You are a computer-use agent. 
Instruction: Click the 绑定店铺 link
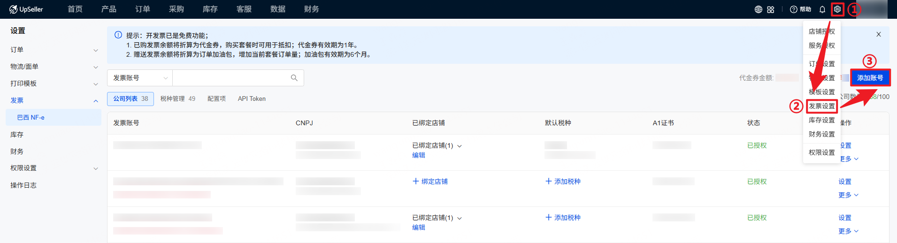coord(430,182)
